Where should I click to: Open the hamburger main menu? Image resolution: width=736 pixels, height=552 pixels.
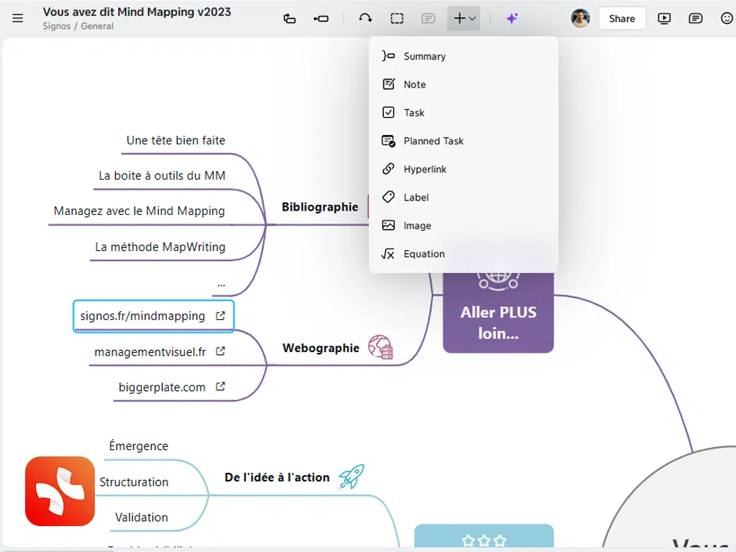(18, 19)
